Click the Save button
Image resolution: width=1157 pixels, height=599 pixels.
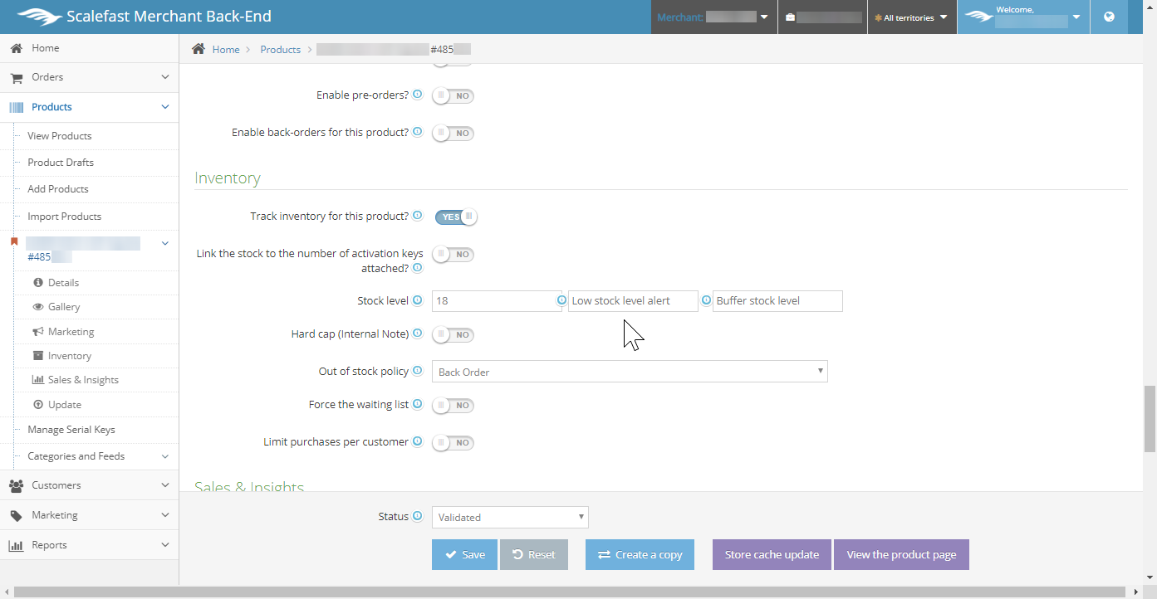tap(464, 555)
